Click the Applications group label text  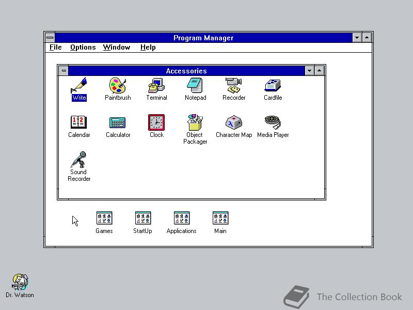click(x=182, y=231)
